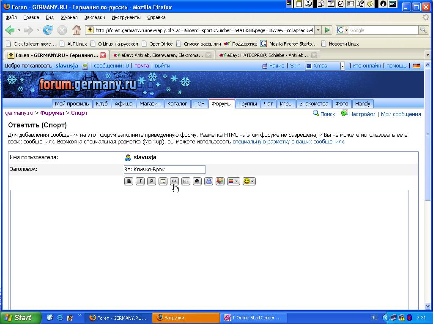The image size is (433, 324).
Task: Click the group of users icon
Action: tap(220, 181)
